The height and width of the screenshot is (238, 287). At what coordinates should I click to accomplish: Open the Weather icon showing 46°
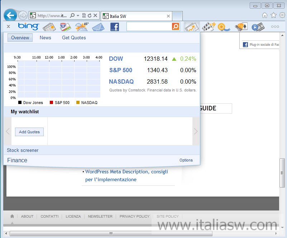click(82, 27)
